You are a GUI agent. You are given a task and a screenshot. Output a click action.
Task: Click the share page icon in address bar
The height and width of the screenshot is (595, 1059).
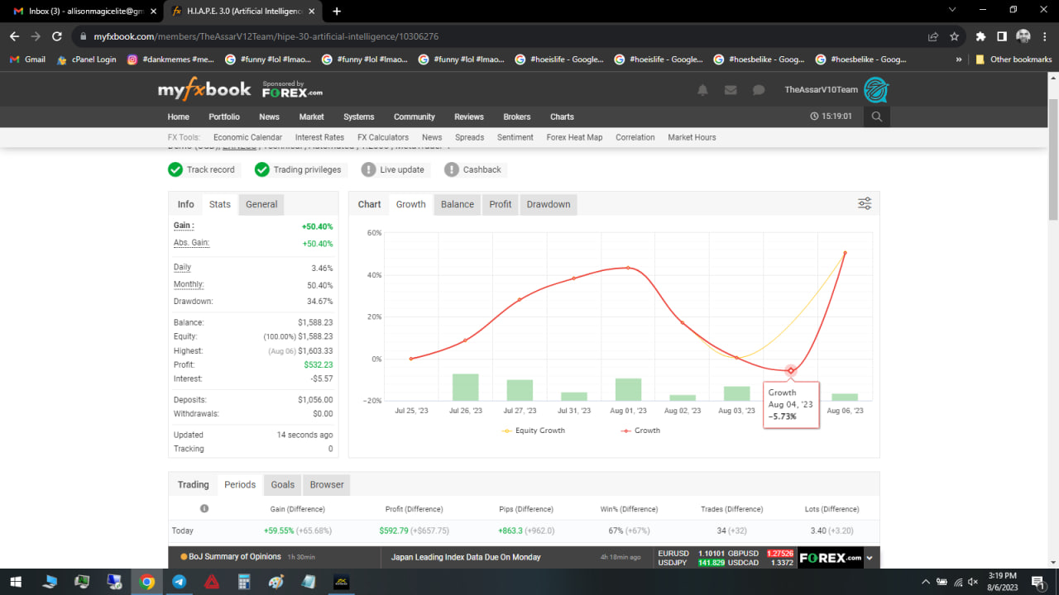click(x=933, y=36)
